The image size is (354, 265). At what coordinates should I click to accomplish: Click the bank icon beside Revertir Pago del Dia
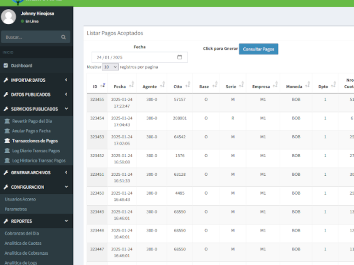[x=7, y=121]
